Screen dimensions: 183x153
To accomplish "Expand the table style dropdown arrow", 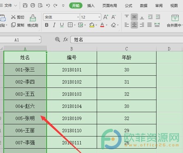I will (x=85, y=25).
